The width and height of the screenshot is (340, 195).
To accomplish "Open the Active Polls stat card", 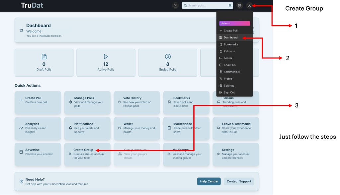I will (x=106, y=63).
